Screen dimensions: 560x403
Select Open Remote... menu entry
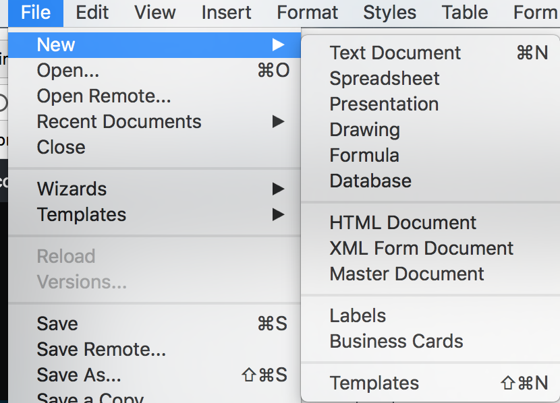pos(155,96)
